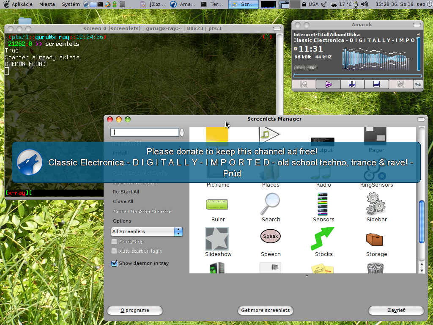Click Re-Start All in Screenlets Manager
Viewport: 433px width, 325px height.
126,192
